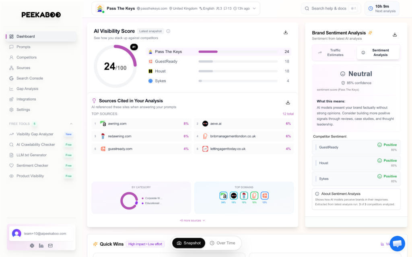412x257 pixels.
Task: Select the Sentiment Analysis tab
Action: tap(378, 52)
